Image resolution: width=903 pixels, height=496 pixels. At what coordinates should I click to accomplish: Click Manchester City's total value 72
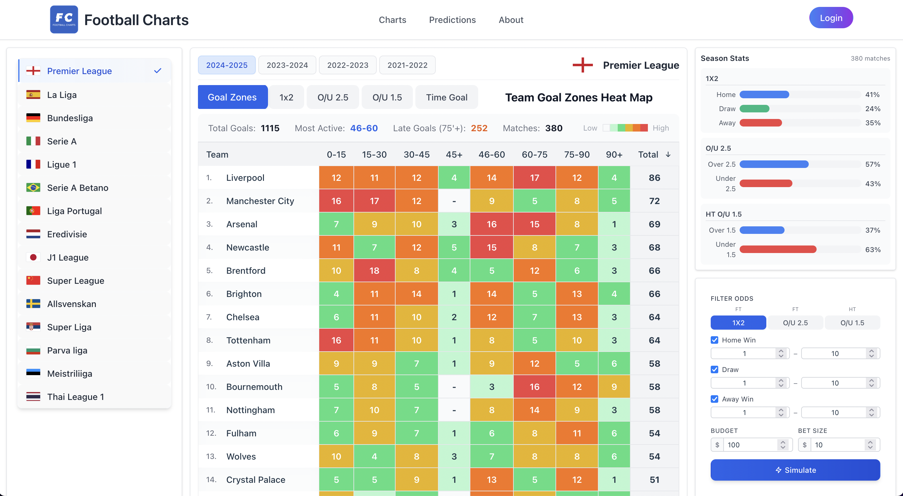pyautogui.click(x=654, y=201)
